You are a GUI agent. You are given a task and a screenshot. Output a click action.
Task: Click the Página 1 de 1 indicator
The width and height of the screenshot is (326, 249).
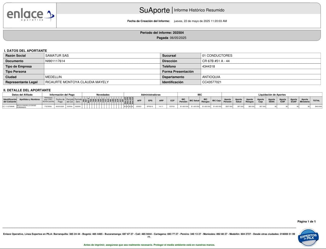click(306, 222)
